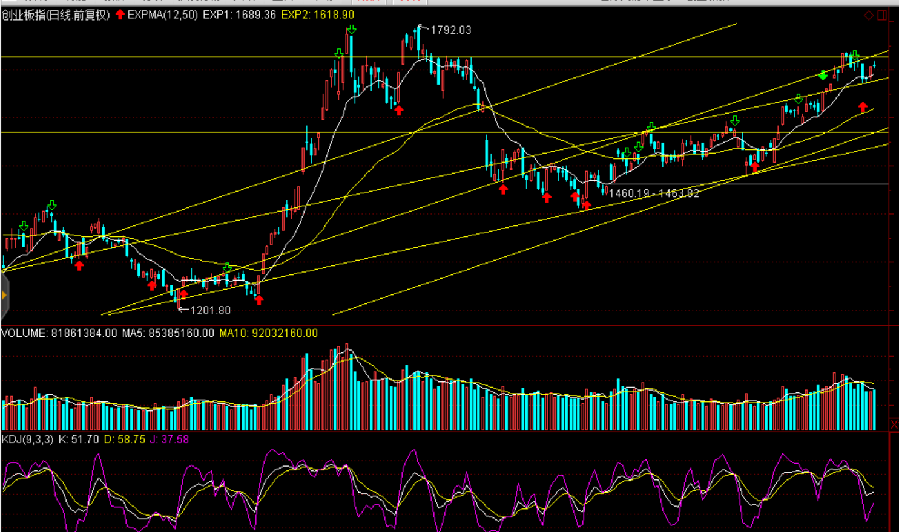
Task: Expand the left sidebar via orange arrow
Action: click(x=4, y=296)
